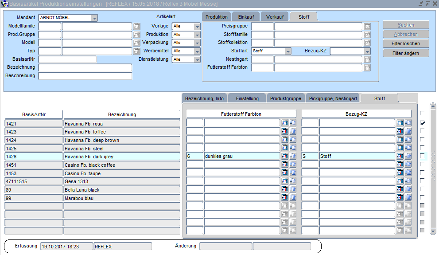Open Bezug-KZ lookup icon for Marabou blau row
Image resolution: width=439 pixels, height=255 pixels.
pos(400,198)
